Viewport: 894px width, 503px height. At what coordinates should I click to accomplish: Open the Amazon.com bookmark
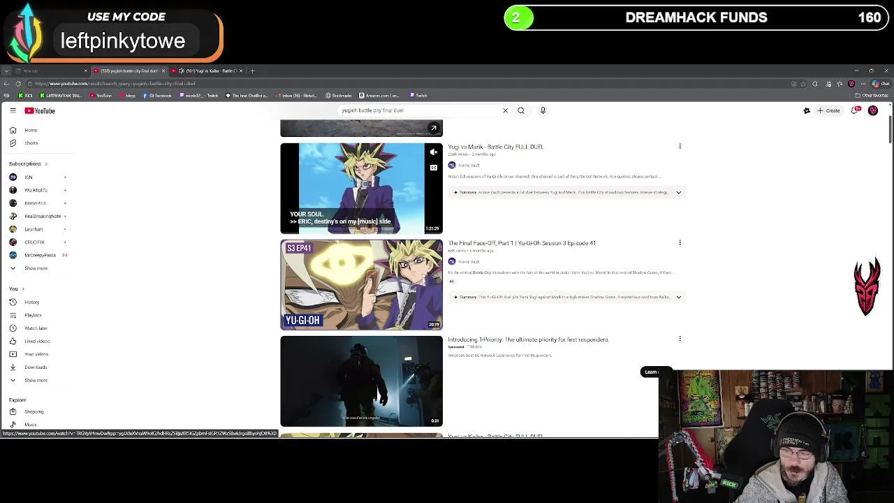tap(379, 96)
